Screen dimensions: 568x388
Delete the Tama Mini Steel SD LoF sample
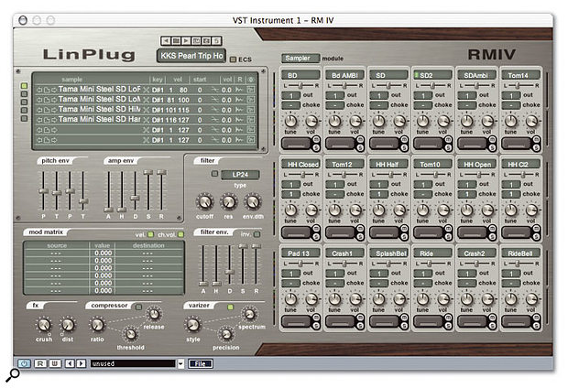[x=146, y=90]
